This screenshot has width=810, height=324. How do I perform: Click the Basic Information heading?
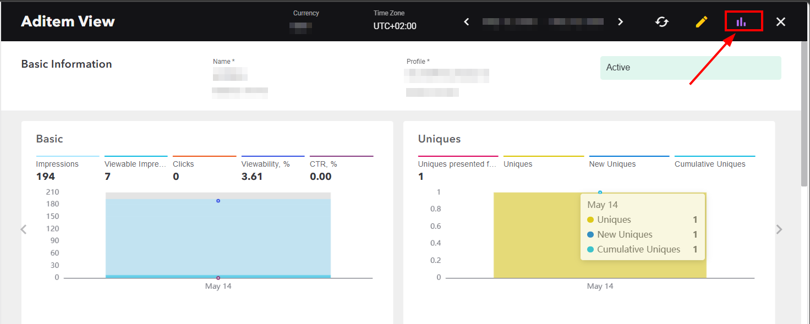67,64
